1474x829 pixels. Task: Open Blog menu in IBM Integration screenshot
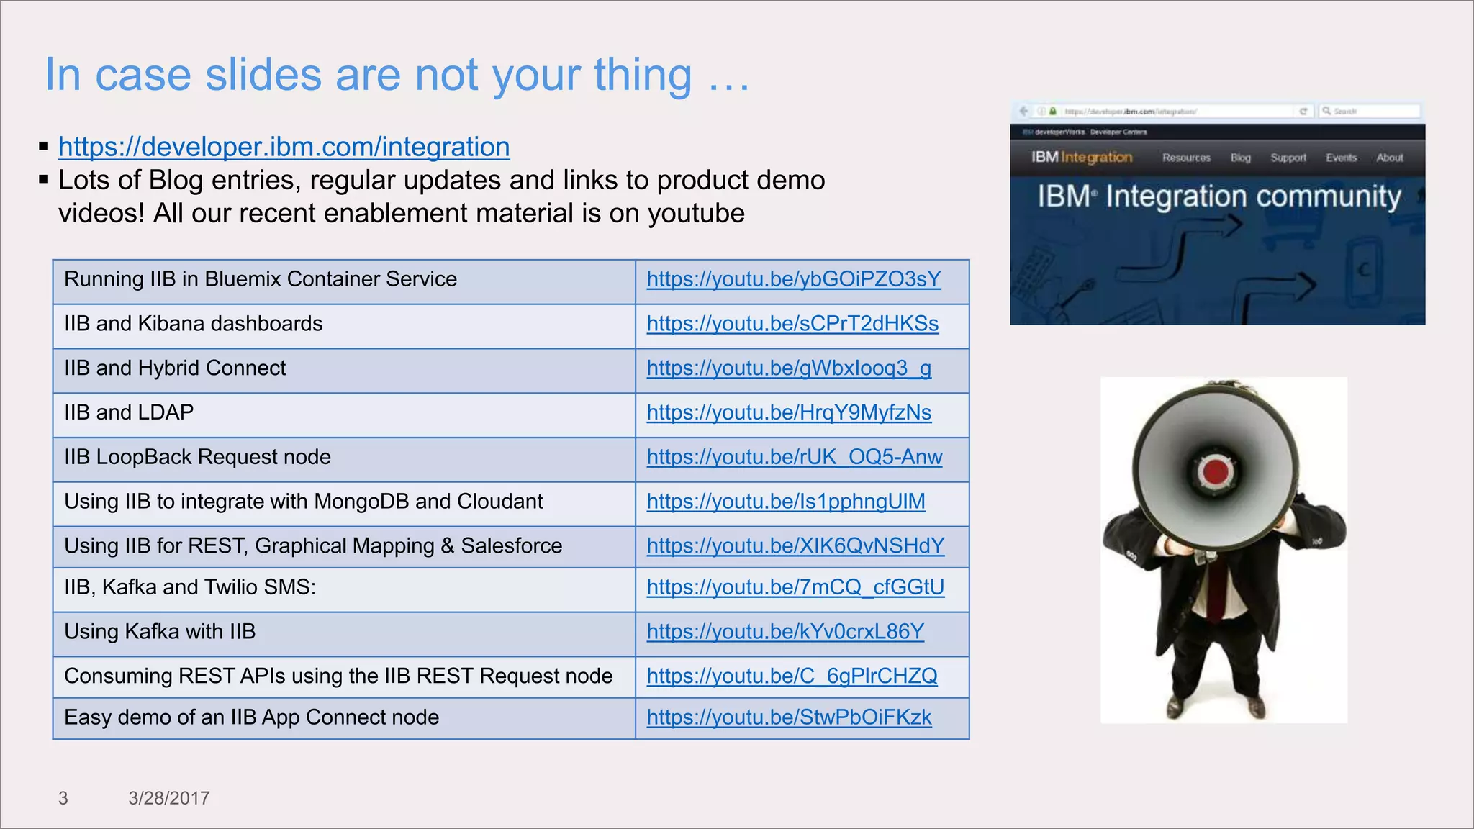[x=1241, y=158]
